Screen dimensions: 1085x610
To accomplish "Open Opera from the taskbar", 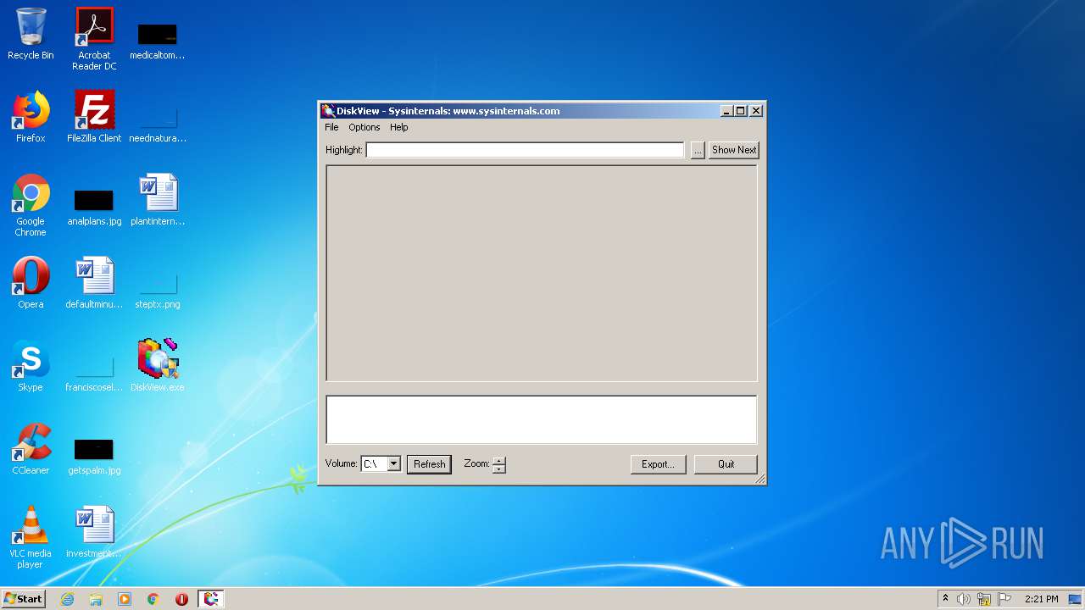I will (181, 599).
